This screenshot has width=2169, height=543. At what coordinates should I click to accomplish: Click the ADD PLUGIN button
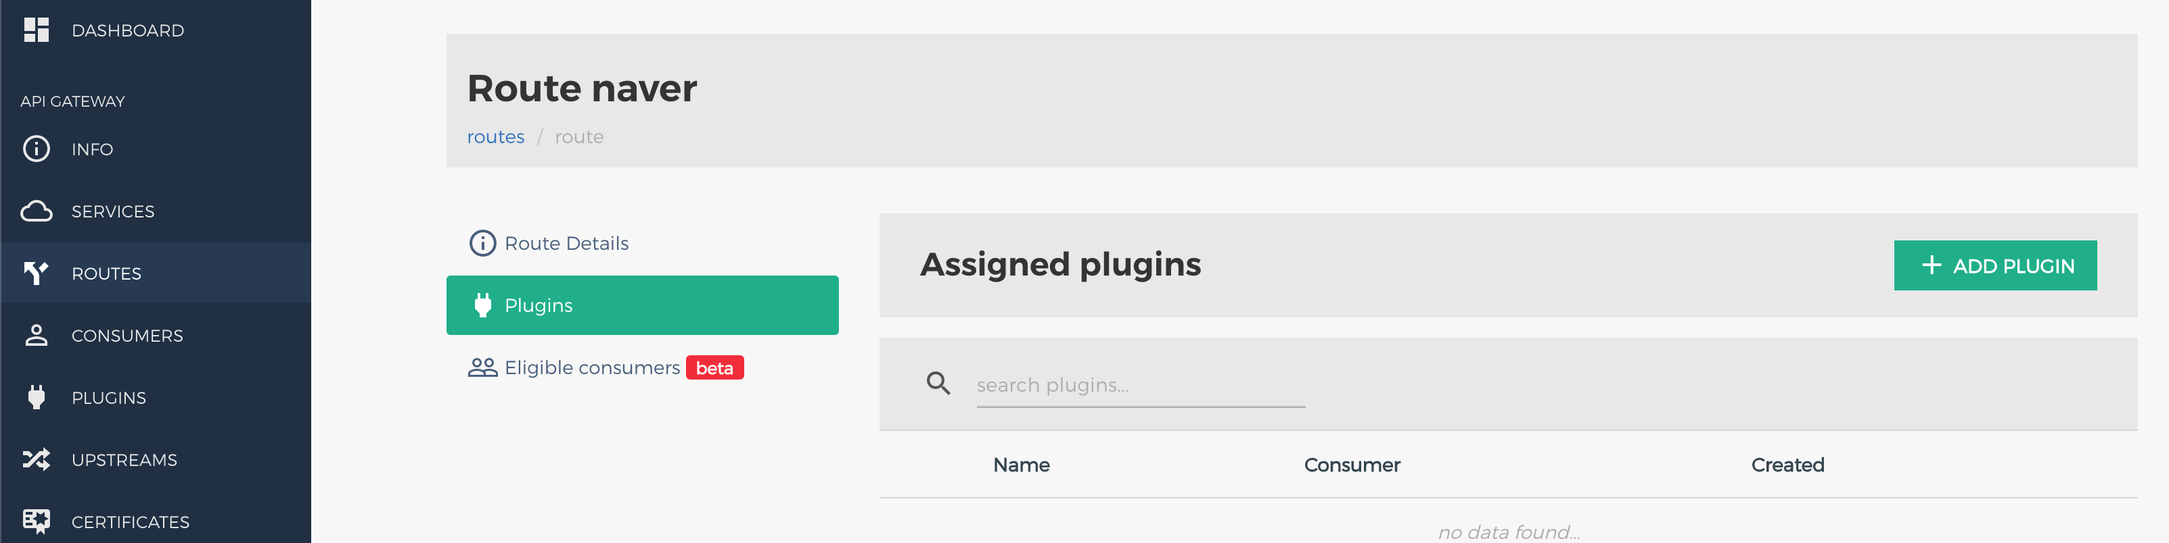[1994, 265]
